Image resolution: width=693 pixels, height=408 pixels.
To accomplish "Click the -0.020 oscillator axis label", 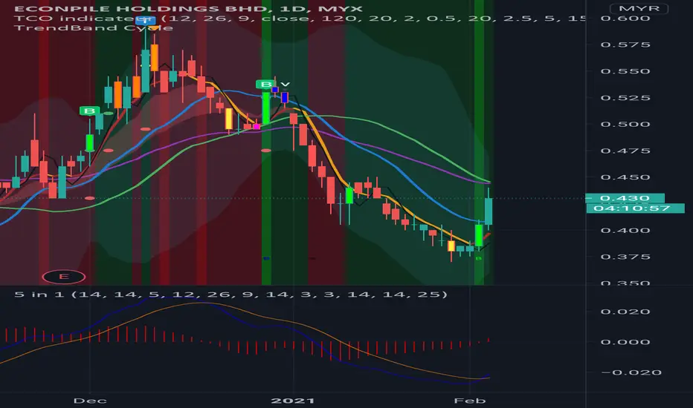I will click(631, 372).
